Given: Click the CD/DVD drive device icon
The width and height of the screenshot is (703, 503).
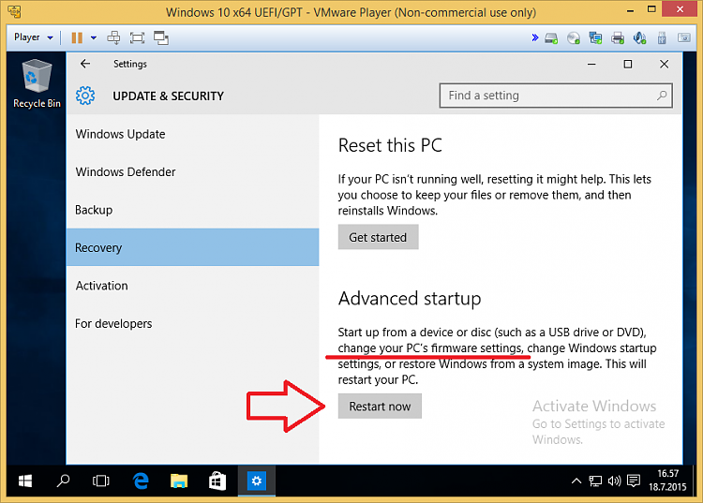Looking at the screenshot, I should (x=574, y=38).
